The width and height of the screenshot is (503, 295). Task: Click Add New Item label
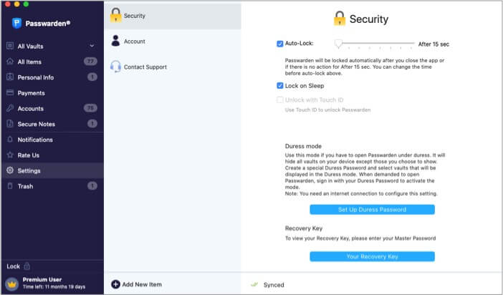tap(142, 284)
